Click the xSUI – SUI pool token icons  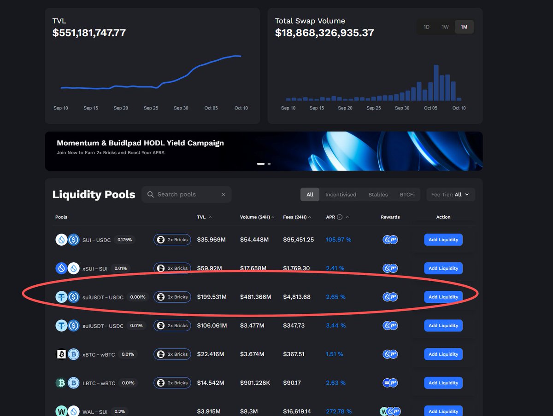(67, 268)
